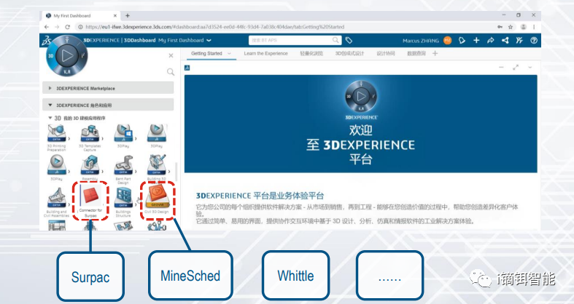Launch the Civil 3D Design app
This screenshot has height=304, width=574.
pos(155,196)
